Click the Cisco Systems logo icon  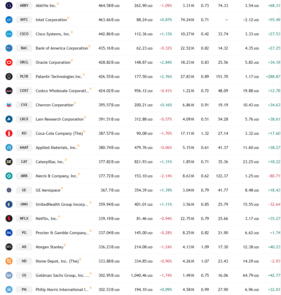click(x=9, y=34)
